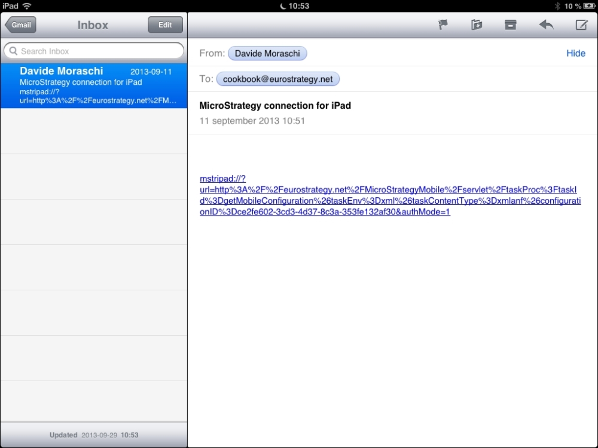Go back to Gmail mailboxes

20,24
